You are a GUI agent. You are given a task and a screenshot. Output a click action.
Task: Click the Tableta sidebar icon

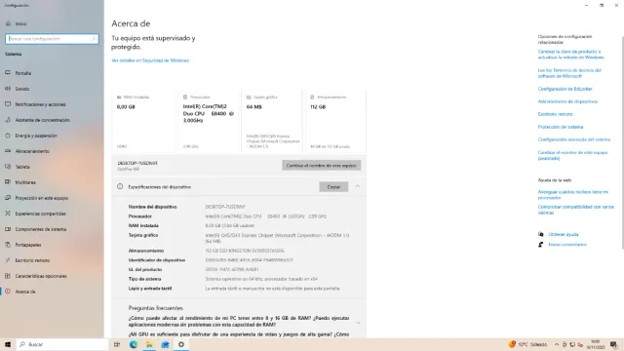coord(8,167)
